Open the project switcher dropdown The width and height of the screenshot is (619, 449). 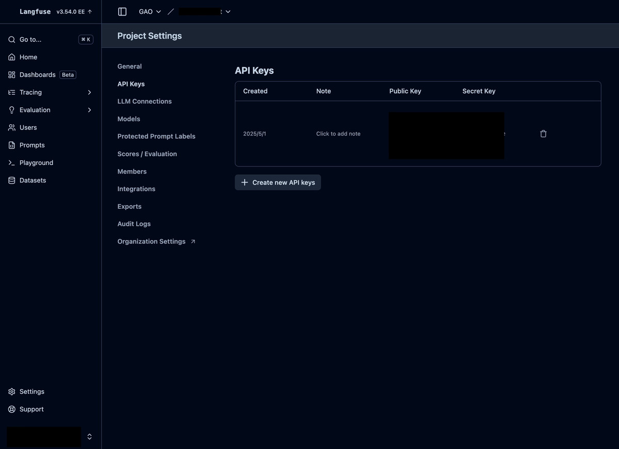pos(227,11)
